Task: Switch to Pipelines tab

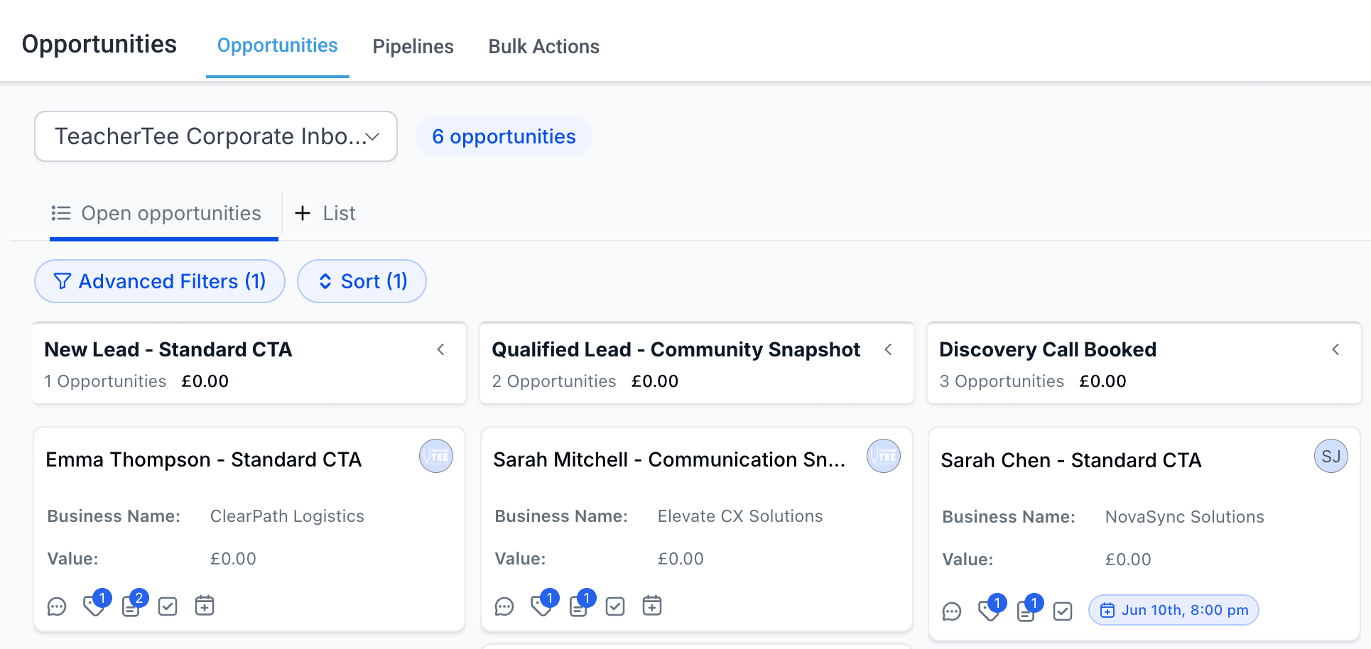Action: click(413, 46)
